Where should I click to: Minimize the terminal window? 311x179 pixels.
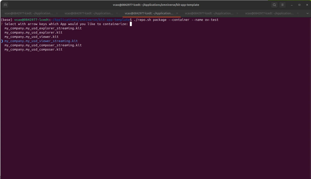[291, 5]
